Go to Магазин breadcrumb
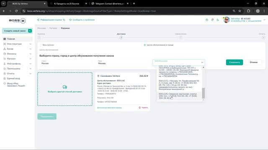Viewport: 268px width, 150px height. pyautogui.click(x=41, y=28)
